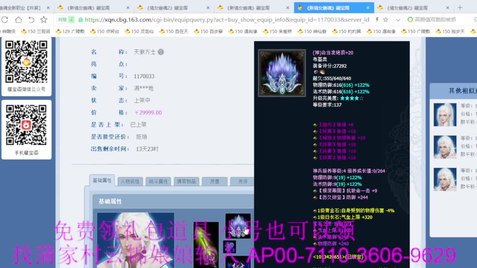The height and width of the screenshot is (268, 477).
Task: Click second similar character portrait in sidebar
Action: pos(445,147)
